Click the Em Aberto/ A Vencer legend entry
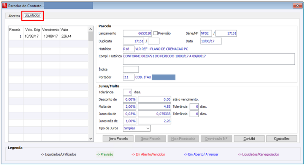304x165 pixels. [x=201, y=154]
